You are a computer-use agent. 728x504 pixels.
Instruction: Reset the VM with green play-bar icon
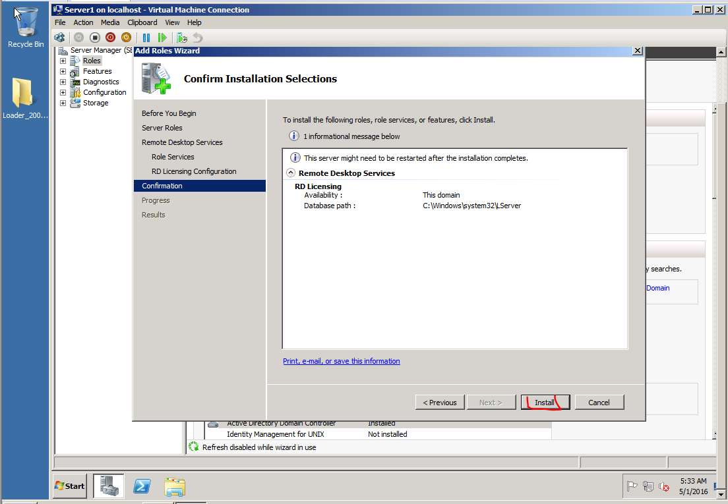click(x=162, y=38)
